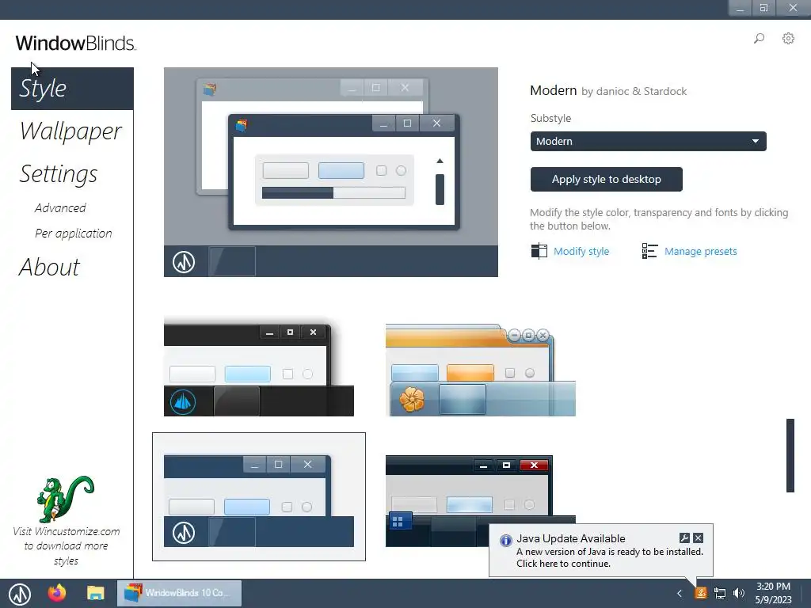
Task: Open the network tray icon
Action: pyautogui.click(x=719, y=593)
